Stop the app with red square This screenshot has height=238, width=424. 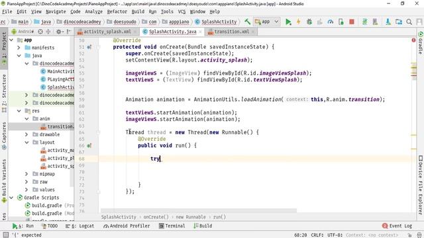coord(352,22)
